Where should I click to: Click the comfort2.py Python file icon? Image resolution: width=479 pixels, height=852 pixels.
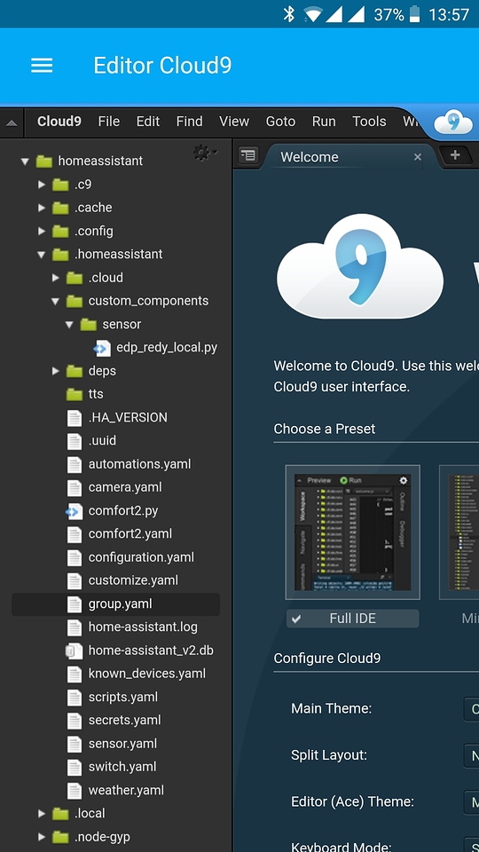[x=74, y=511]
